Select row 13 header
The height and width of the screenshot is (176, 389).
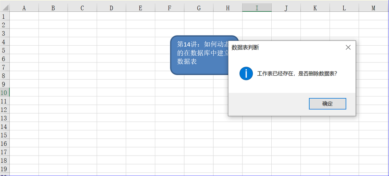(x=5, y=118)
